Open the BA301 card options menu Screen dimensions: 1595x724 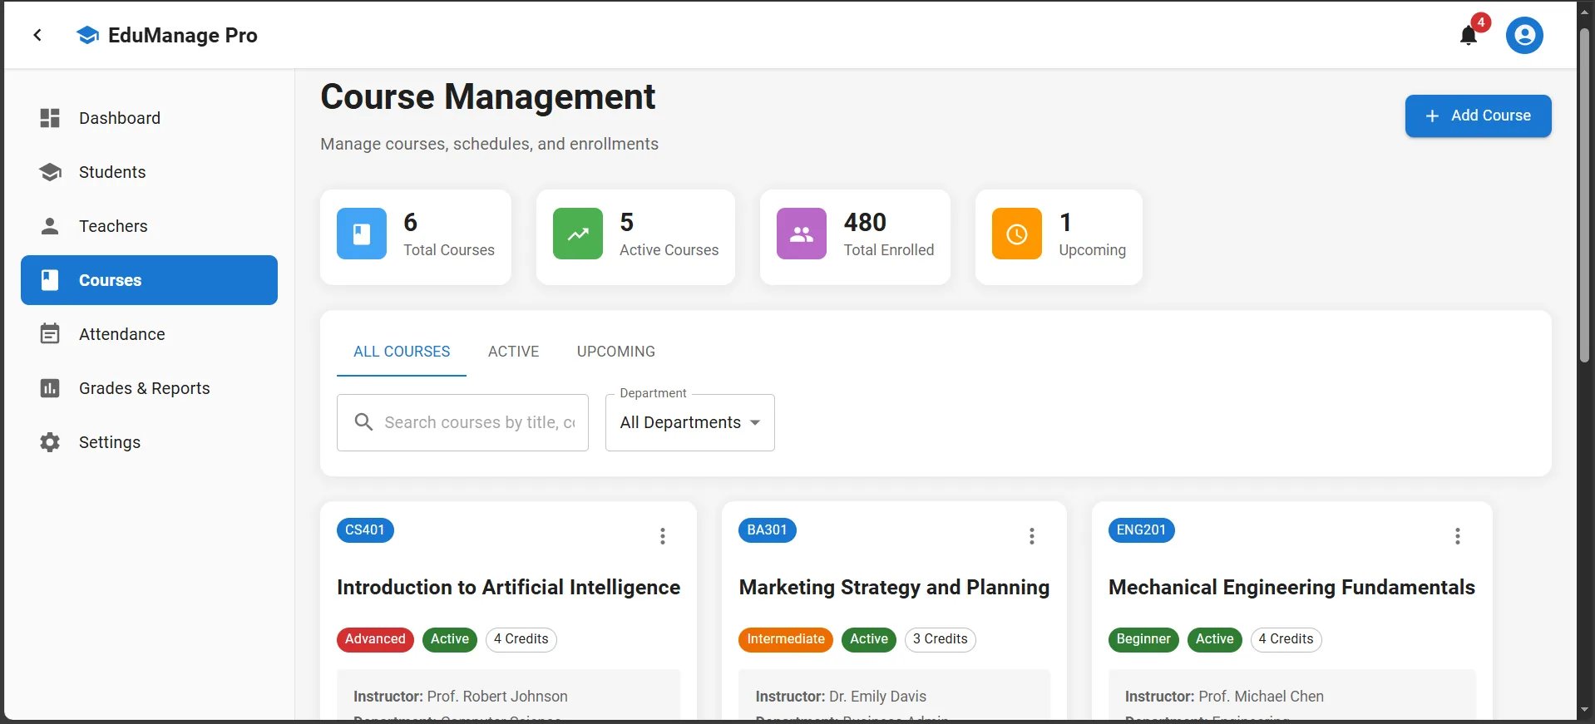click(1032, 536)
